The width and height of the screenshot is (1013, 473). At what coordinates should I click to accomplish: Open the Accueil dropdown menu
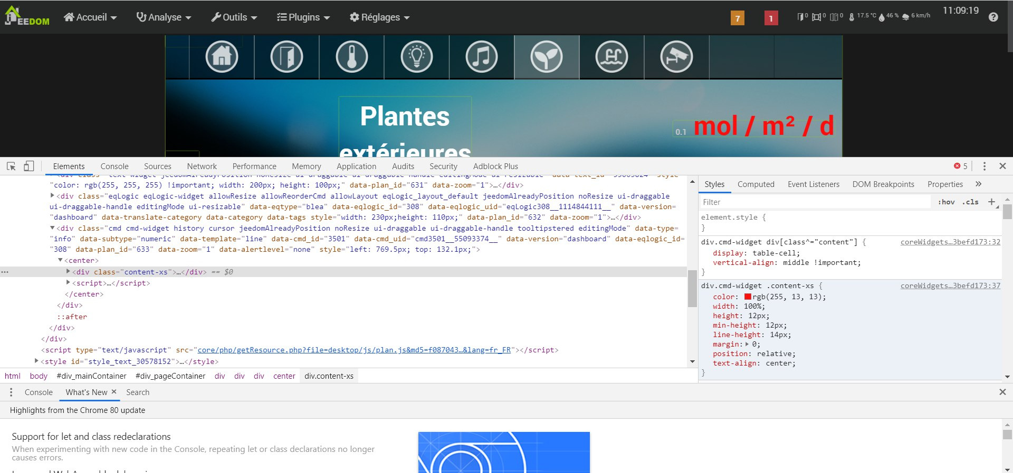(90, 17)
